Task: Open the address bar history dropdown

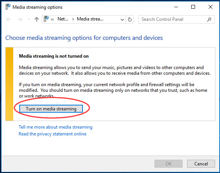Action: (122, 19)
